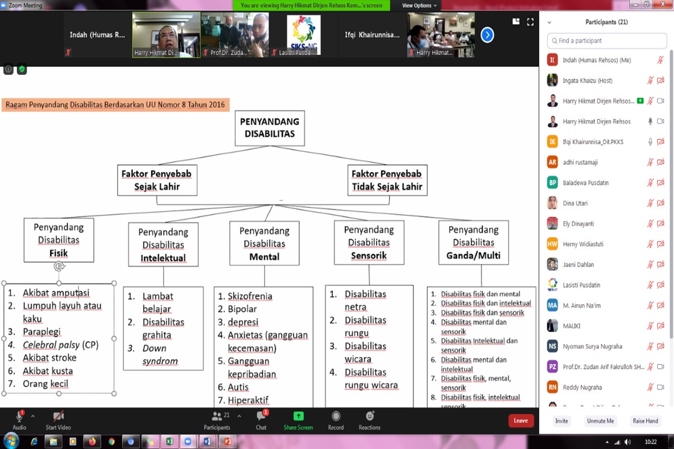The height and width of the screenshot is (449, 674).
Task: Open PowerPoint from taskbar
Action: (x=227, y=442)
